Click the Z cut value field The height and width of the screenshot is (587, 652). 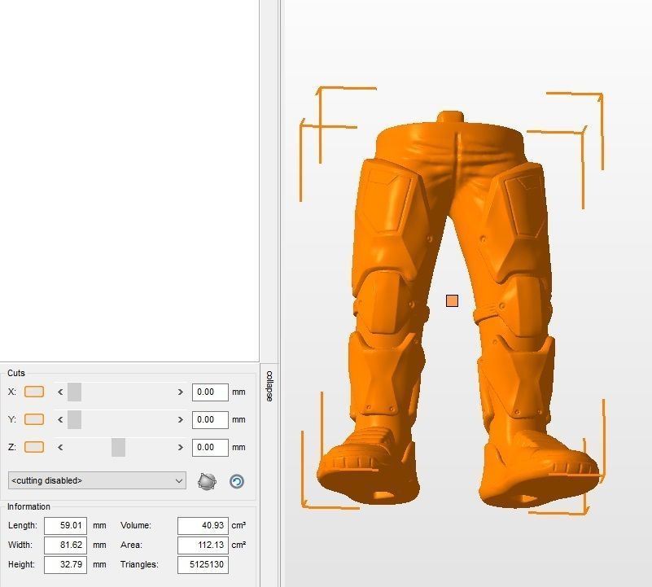click(x=210, y=448)
